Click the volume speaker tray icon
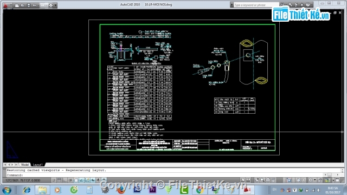This screenshot has height=195, width=347. [319, 190]
